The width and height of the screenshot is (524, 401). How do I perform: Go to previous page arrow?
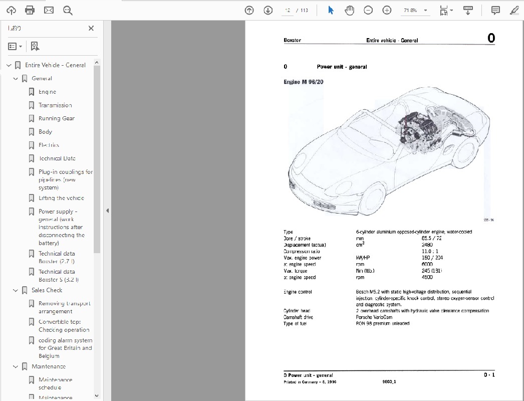click(x=249, y=11)
